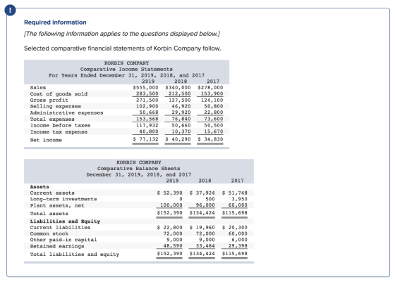This screenshot has height=284, width=395.
Task: Select the 2018 Gross profit value 127,500
Action: click(x=180, y=100)
